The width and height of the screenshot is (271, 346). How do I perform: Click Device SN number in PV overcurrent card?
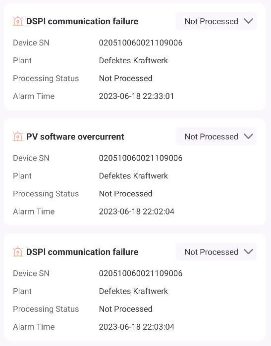[x=141, y=158]
